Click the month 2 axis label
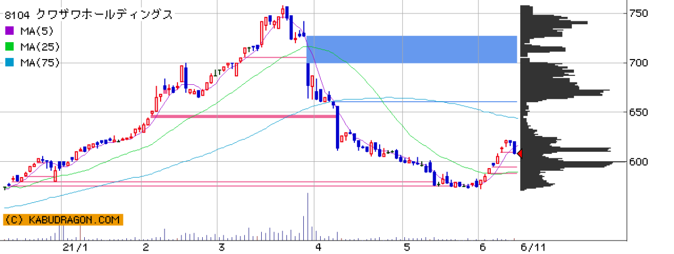The height and width of the screenshot is (254, 674). tap(145, 247)
